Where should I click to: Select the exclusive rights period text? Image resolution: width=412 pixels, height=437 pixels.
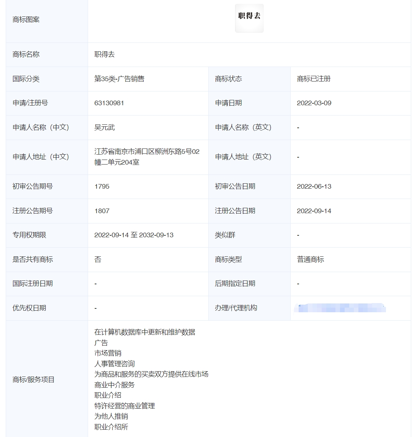[x=134, y=235]
